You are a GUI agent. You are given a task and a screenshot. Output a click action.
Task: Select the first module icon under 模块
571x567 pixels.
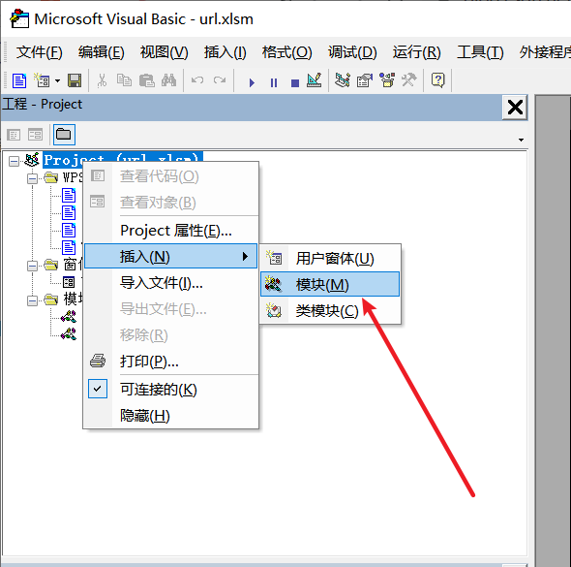(x=69, y=317)
